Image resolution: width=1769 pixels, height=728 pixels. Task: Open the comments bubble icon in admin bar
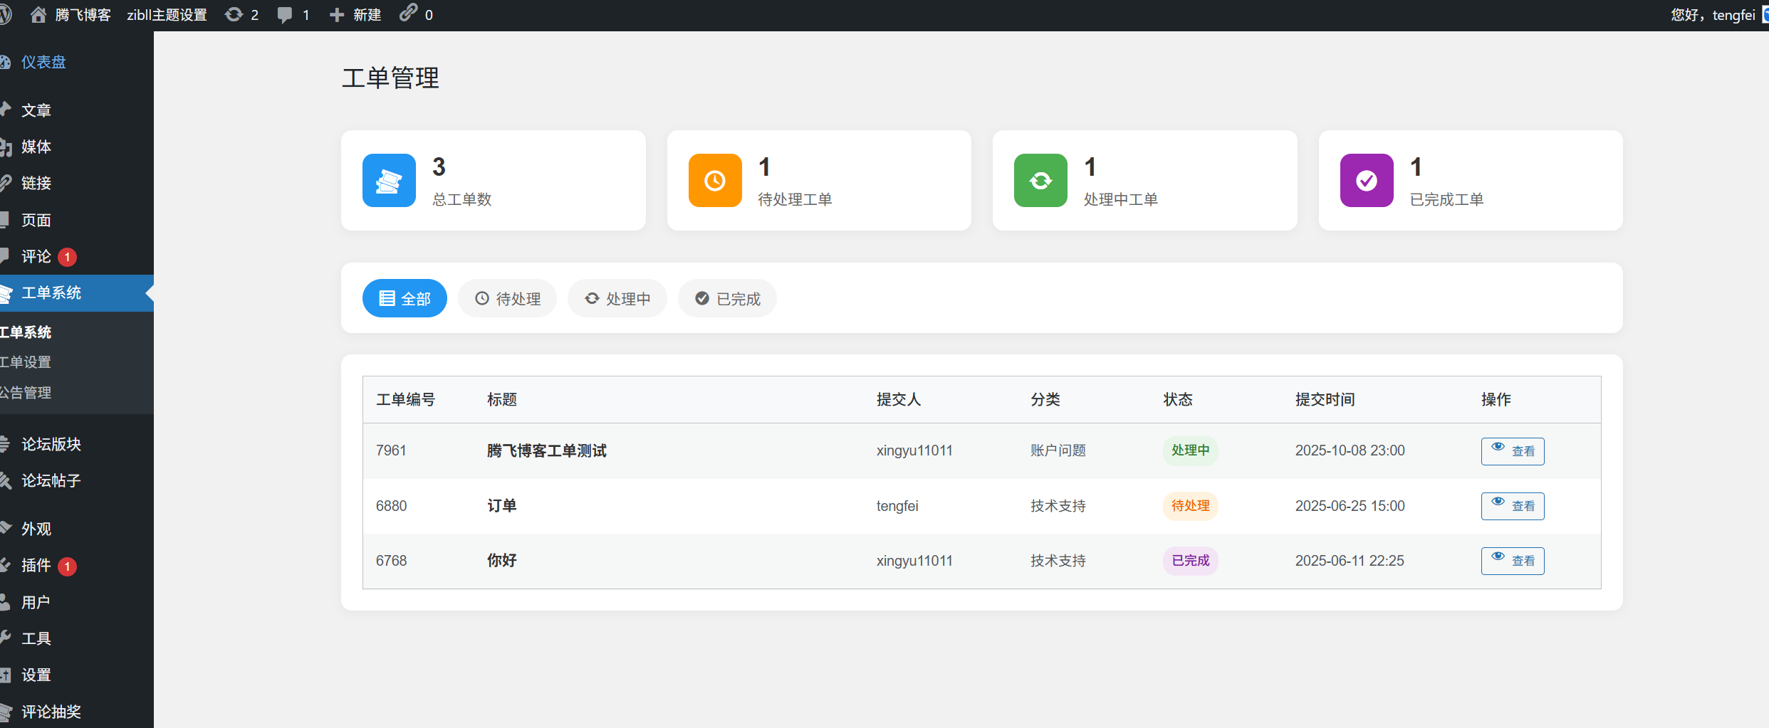(285, 15)
